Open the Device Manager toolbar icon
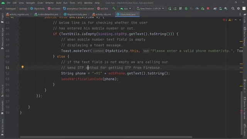This screenshot has height=139, width=247. point(220,8)
